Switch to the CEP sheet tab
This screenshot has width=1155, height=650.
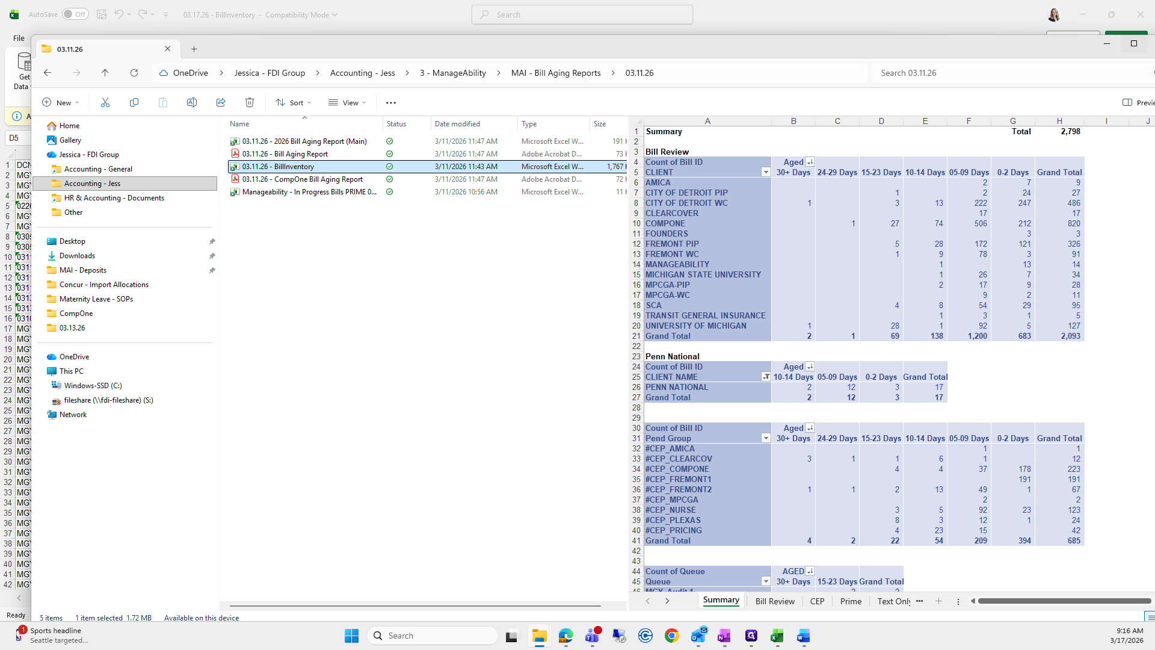point(817,601)
